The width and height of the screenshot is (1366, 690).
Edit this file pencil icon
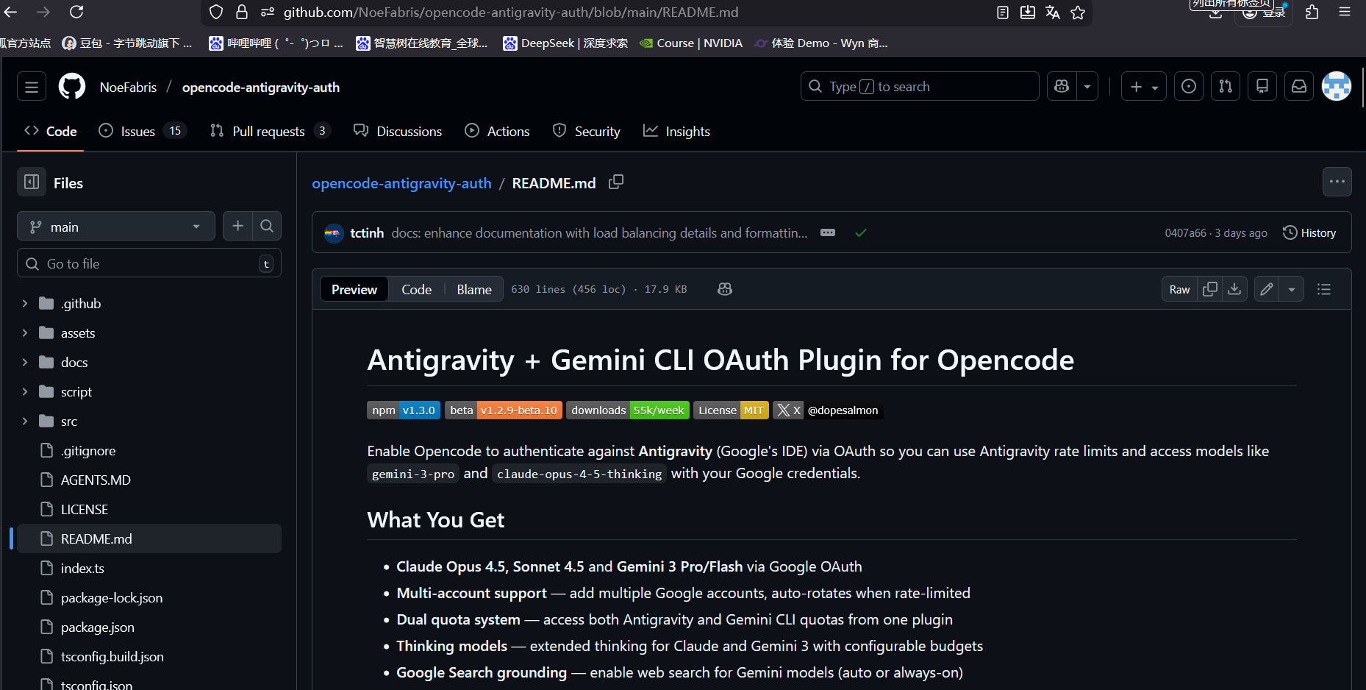1267,289
